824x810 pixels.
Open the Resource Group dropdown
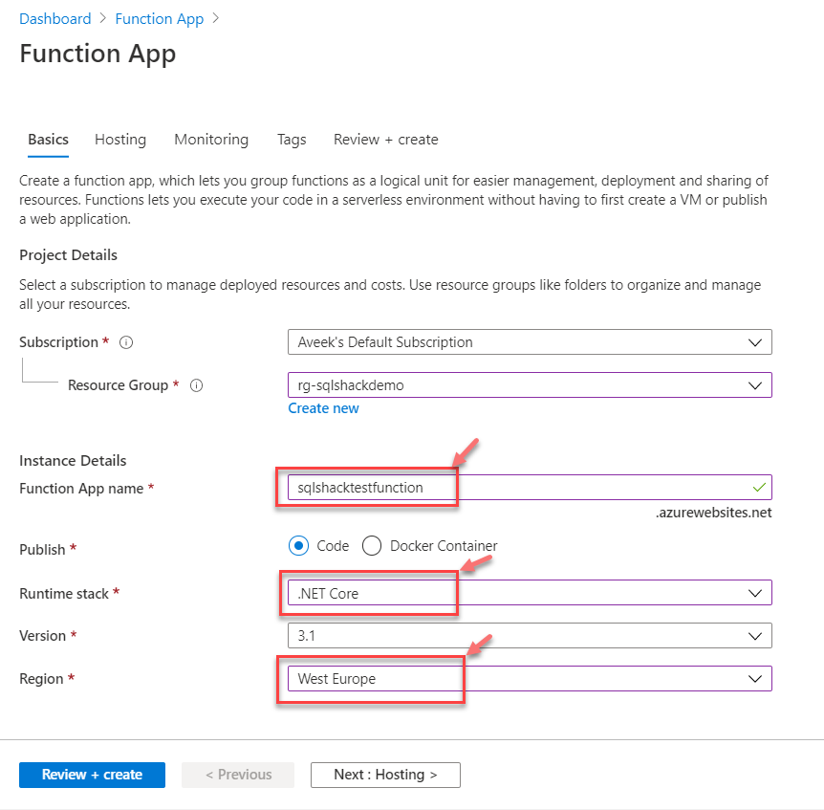click(530, 384)
